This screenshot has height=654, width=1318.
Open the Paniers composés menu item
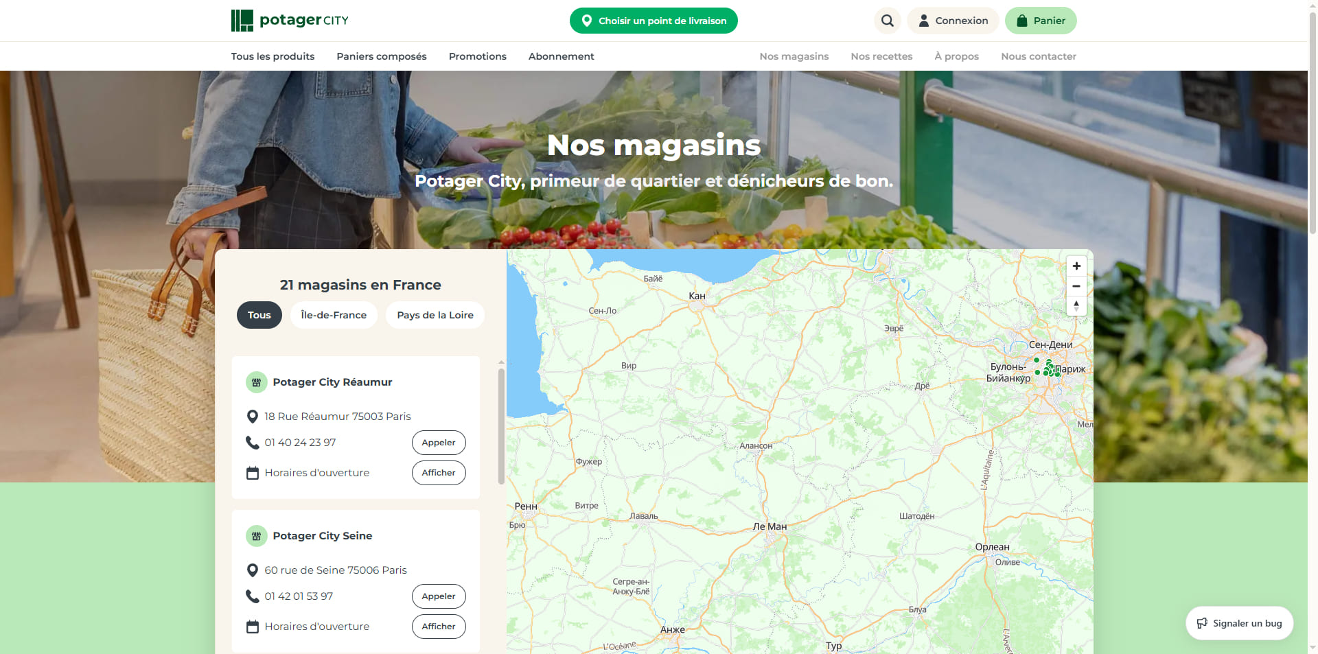[382, 56]
